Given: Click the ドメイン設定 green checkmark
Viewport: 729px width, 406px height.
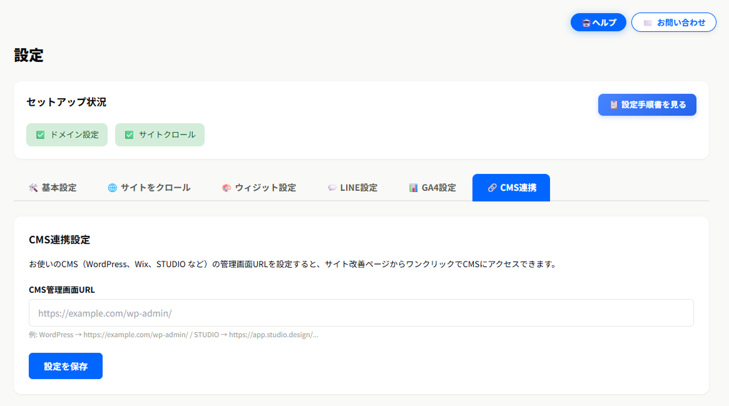Looking at the screenshot, I should coord(41,134).
